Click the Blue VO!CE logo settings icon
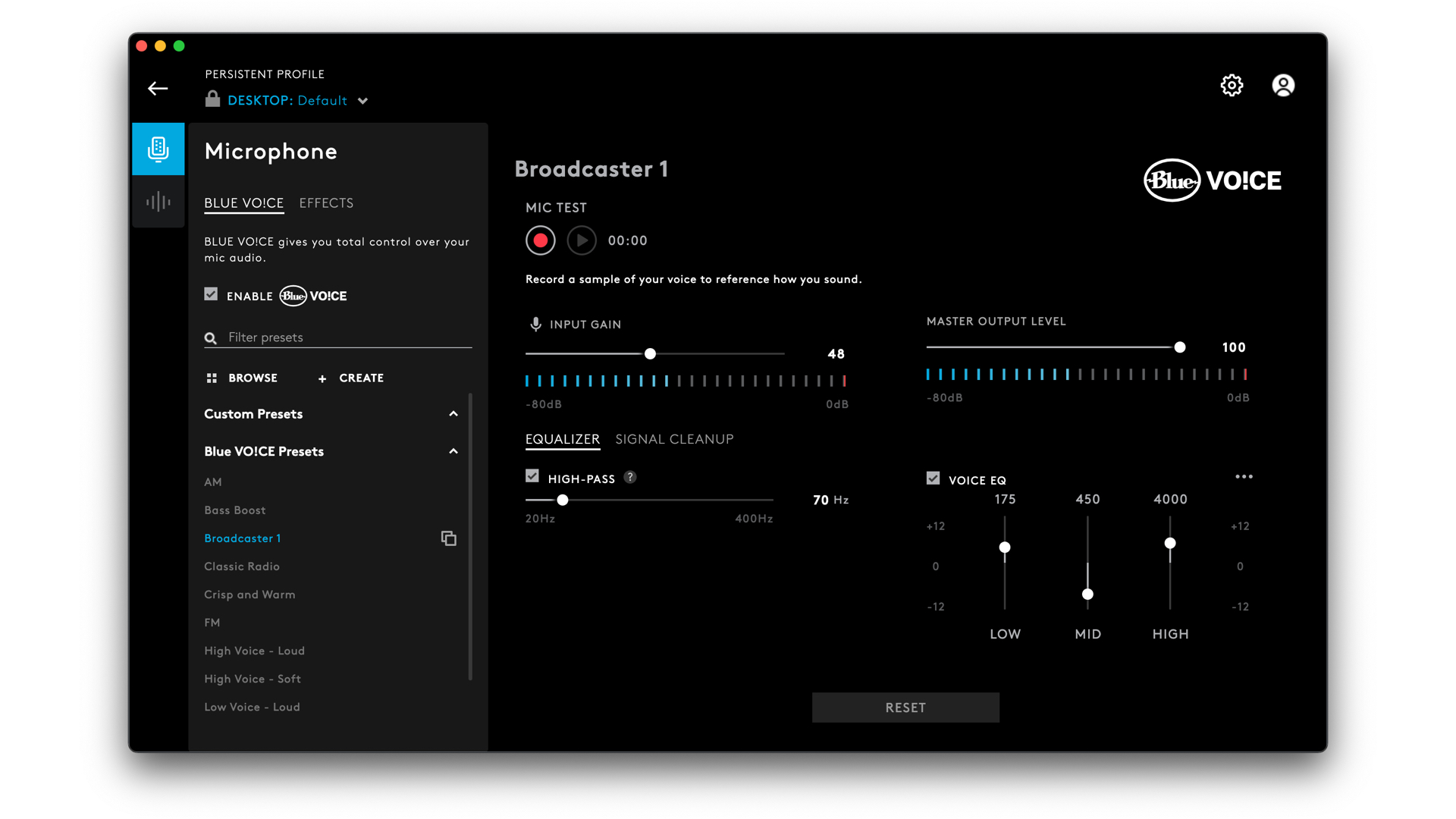Screen dimensions: 1456x819 [x=1232, y=84]
